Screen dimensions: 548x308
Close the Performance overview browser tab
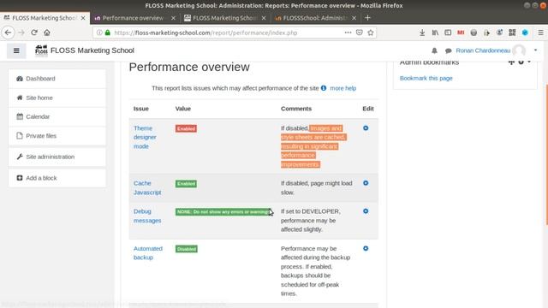[x=173, y=18]
